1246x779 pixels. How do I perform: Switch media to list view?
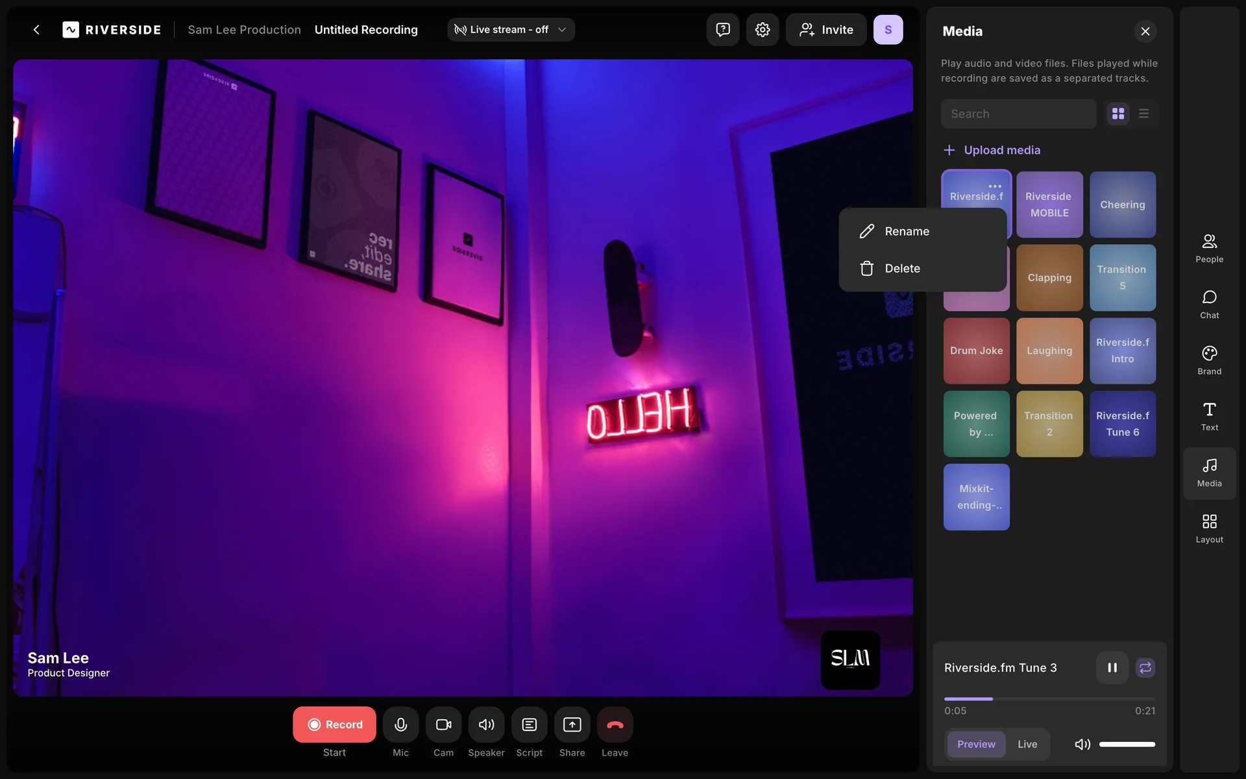1143,114
